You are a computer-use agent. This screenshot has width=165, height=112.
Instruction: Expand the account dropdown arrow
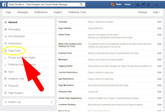tap(161, 4)
